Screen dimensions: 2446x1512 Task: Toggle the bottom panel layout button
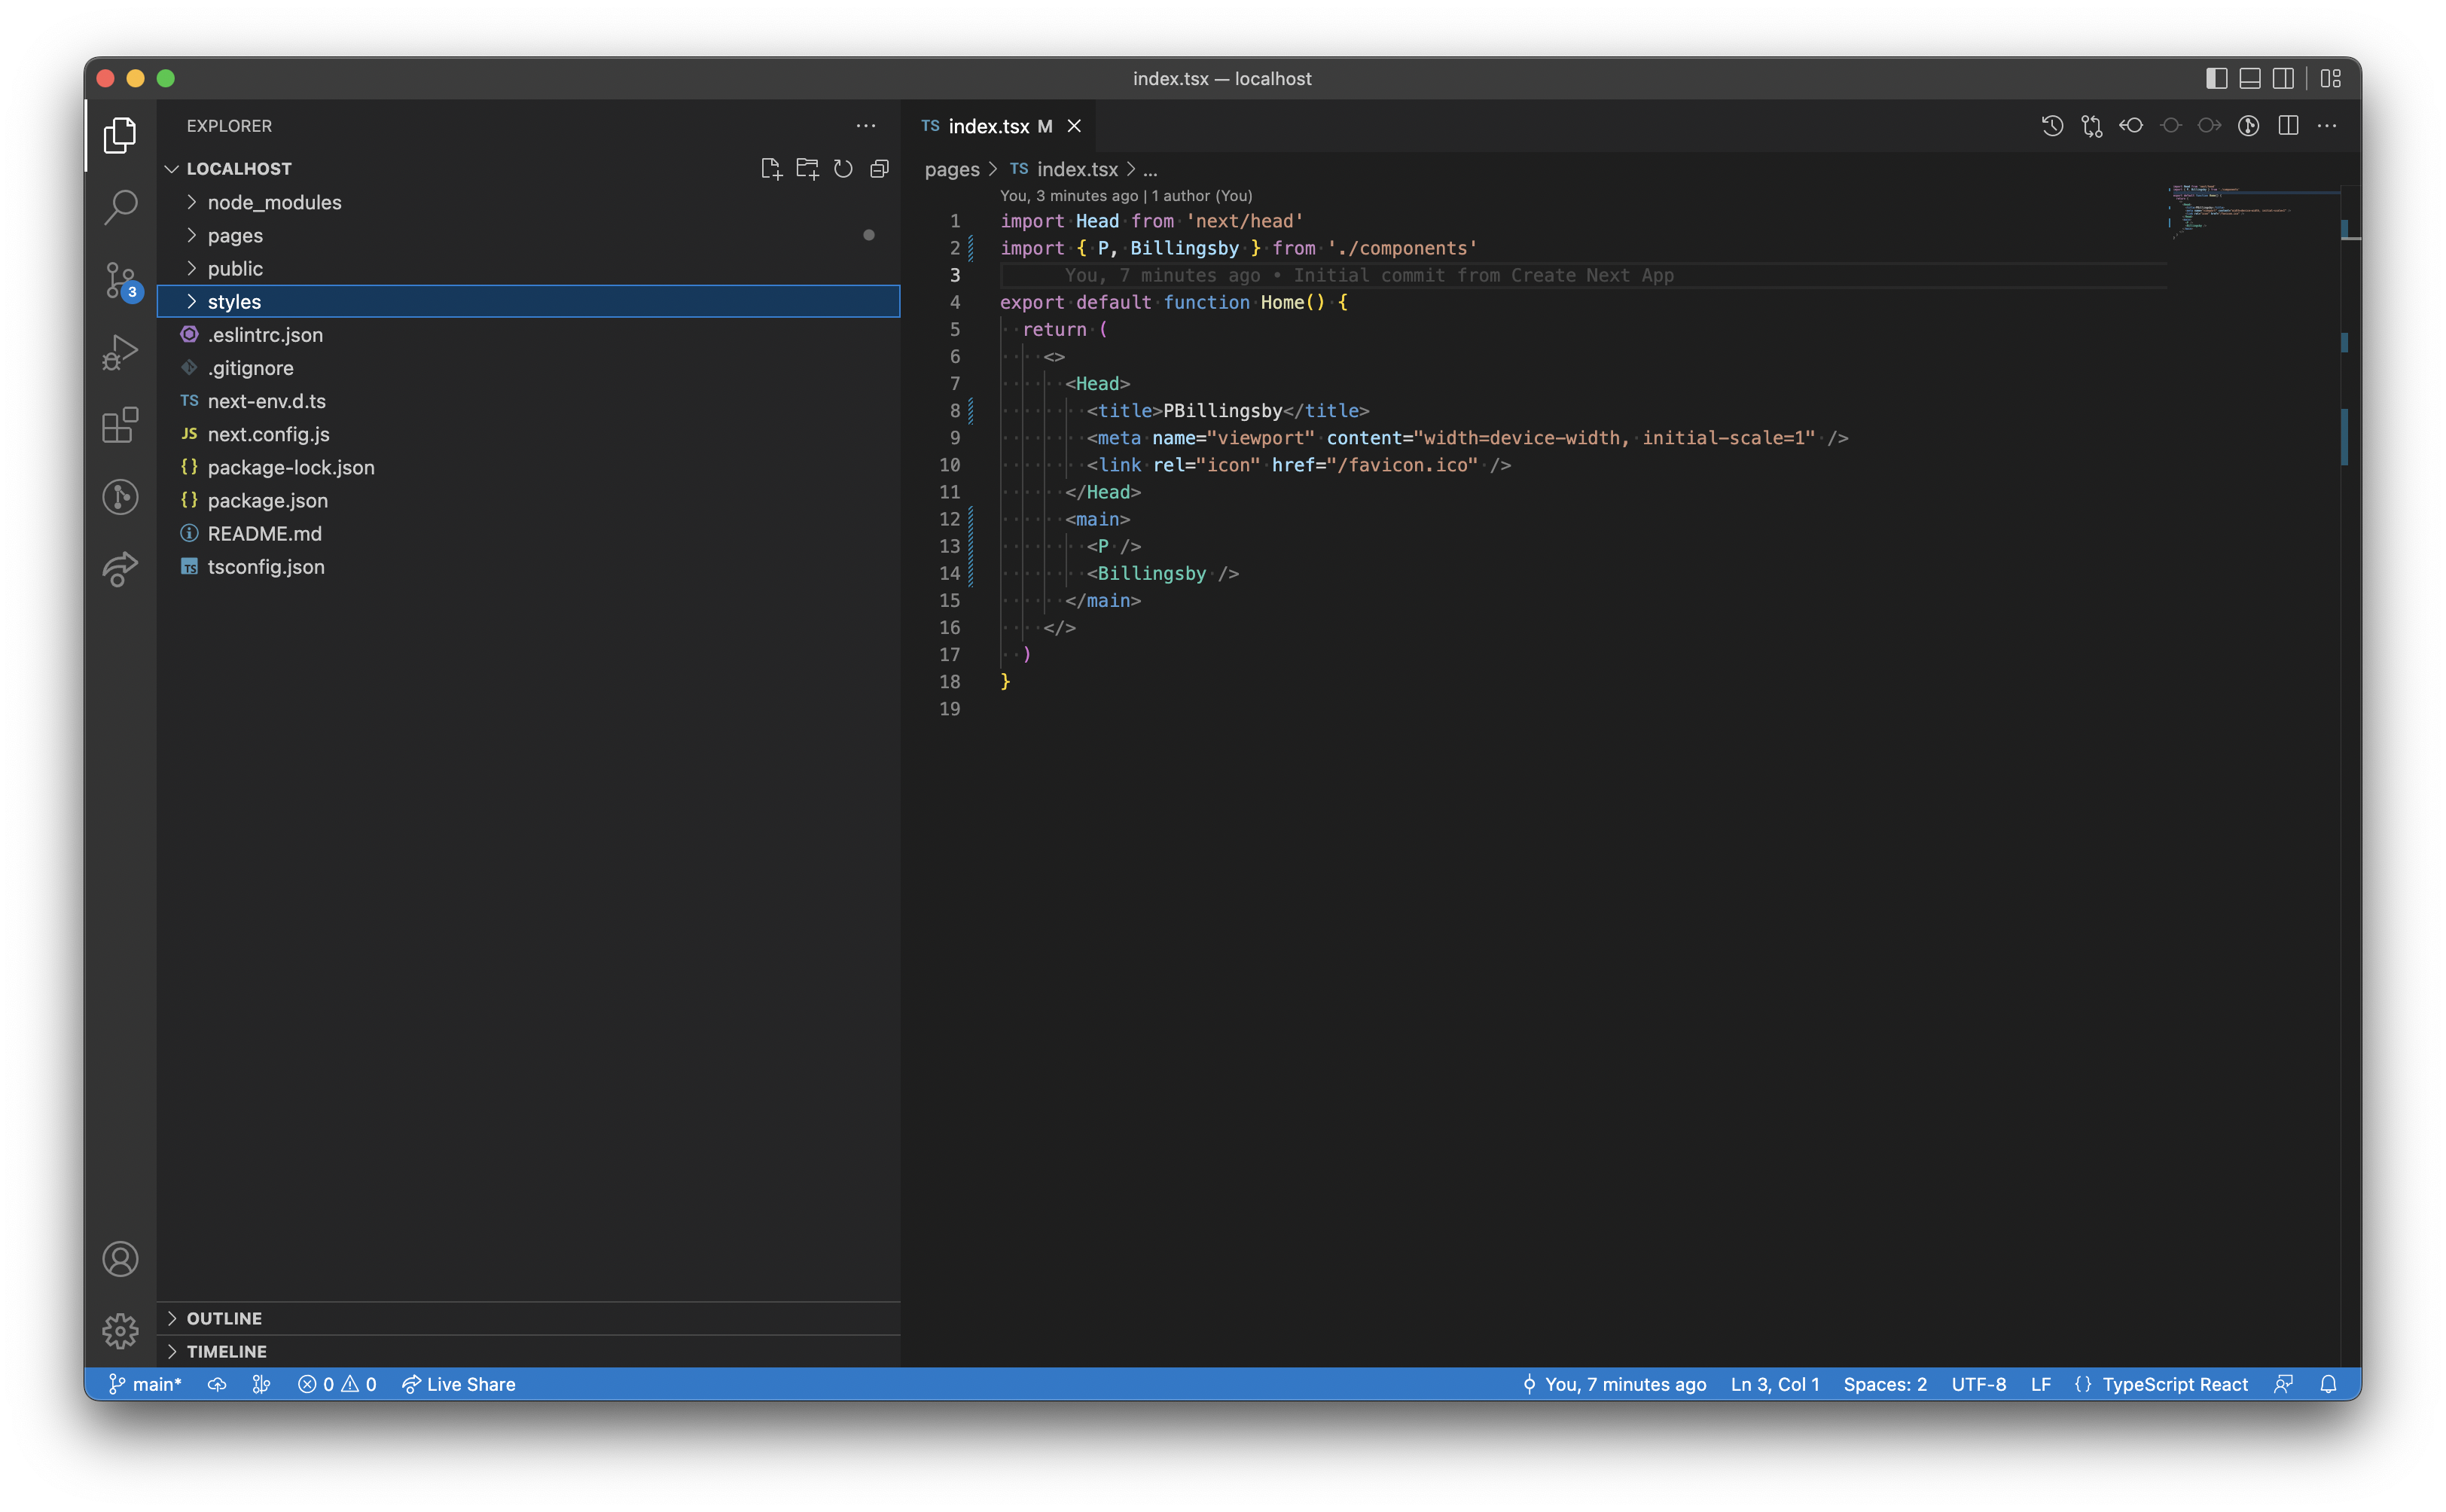(x=2249, y=78)
